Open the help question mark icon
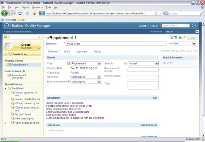This screenshot has height=142, width=205. (194, 26)
